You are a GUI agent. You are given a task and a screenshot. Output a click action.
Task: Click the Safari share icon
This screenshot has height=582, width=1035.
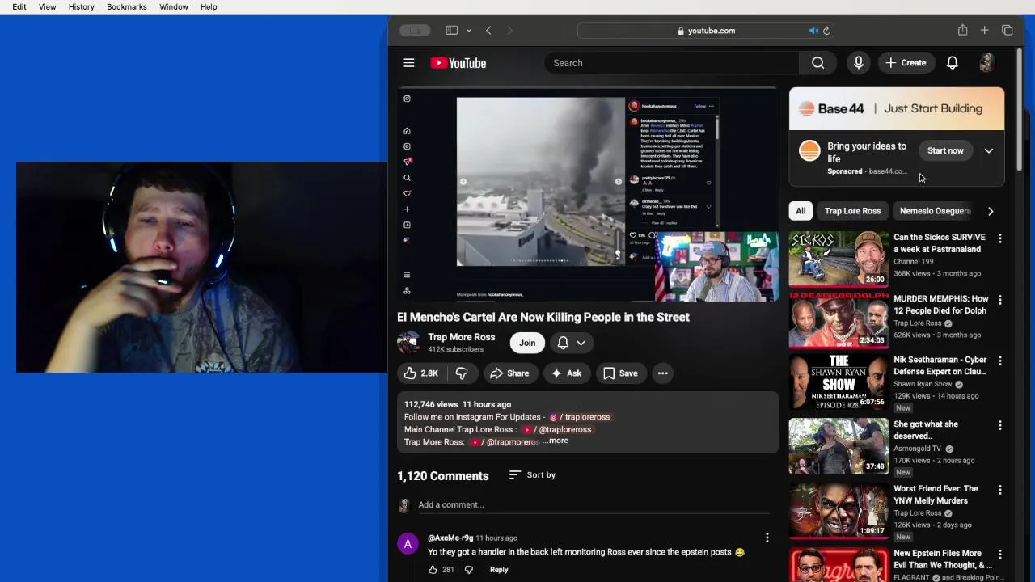(x=962, y=30)
